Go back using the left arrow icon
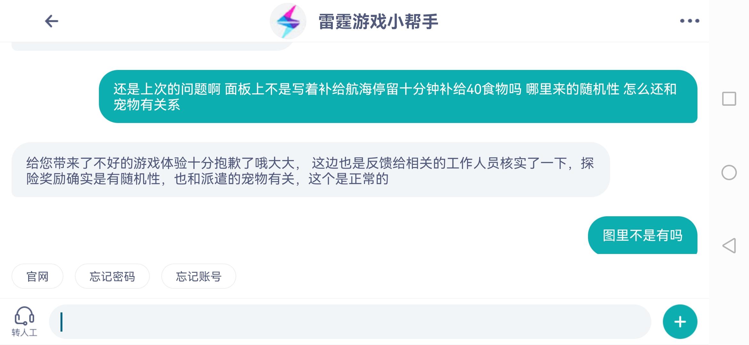This screenshot has width=749, height=345. click(x=52, y=21)
